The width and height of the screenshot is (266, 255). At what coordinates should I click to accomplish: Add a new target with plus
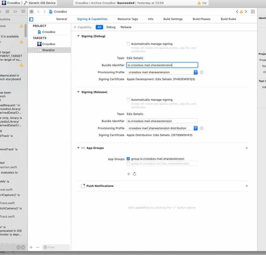[31, 247]
